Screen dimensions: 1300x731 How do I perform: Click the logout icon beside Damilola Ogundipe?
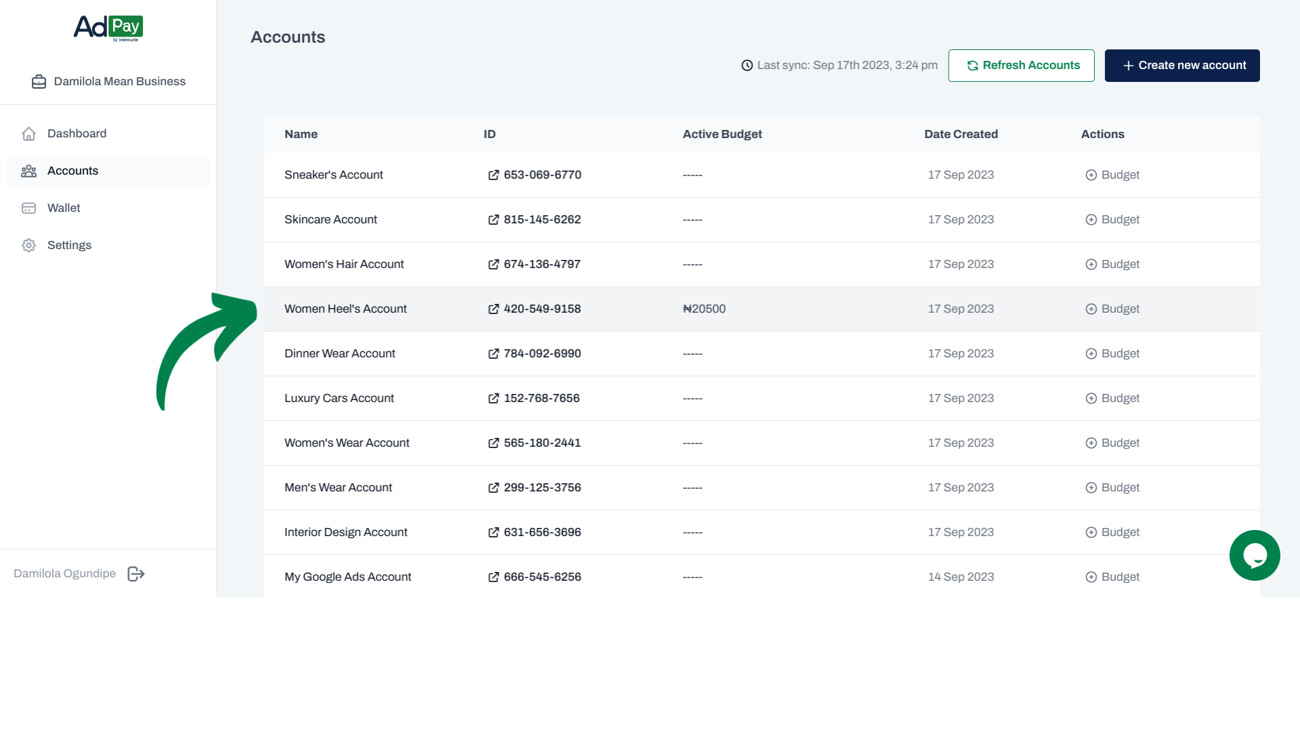pos(136,574)
